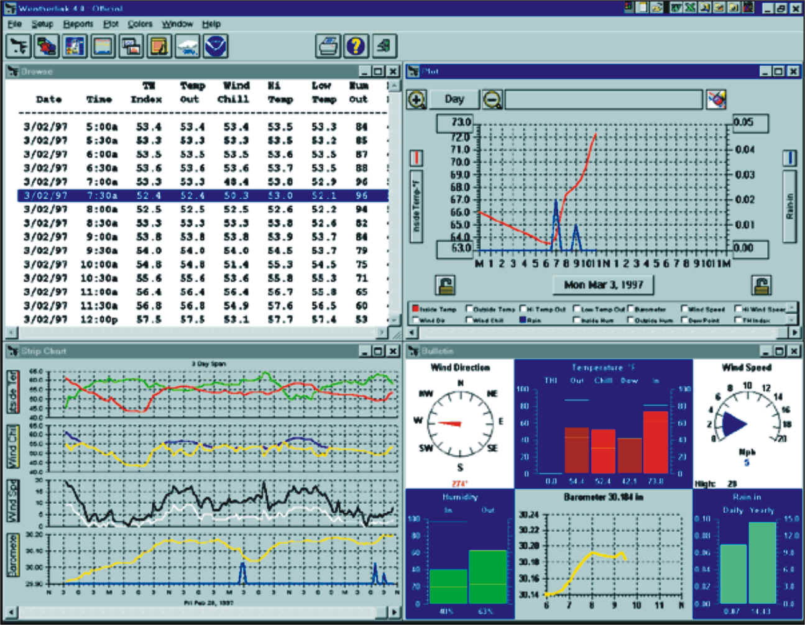Click the rain cloud toolbar icon
The image size is (805, 625).
pos(187,46)
